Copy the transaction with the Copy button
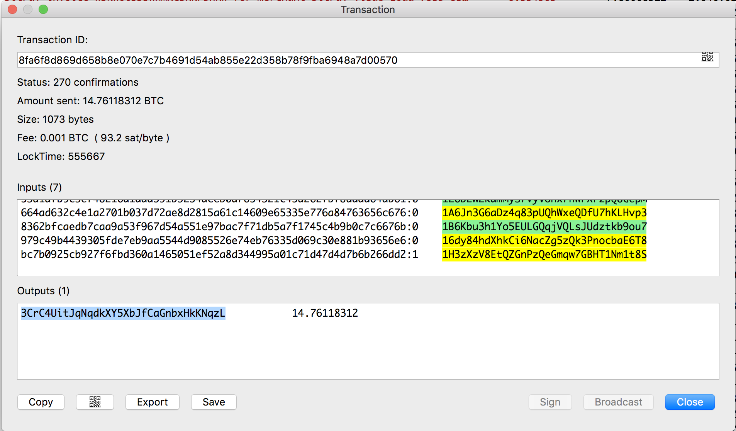The image size is (736, 431). 41,402
